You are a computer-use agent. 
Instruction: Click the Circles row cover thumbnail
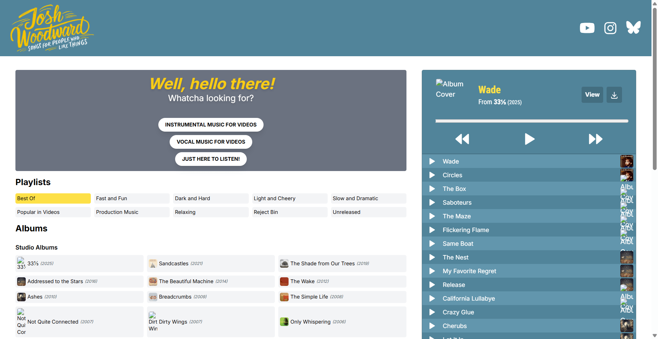pyautogui.click(x=626, y=175)
